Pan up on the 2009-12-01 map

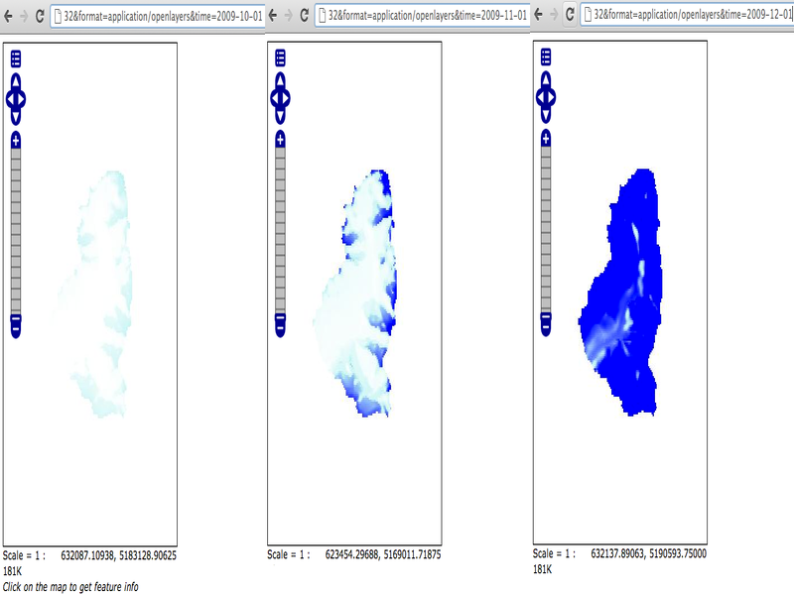(545, 80)
